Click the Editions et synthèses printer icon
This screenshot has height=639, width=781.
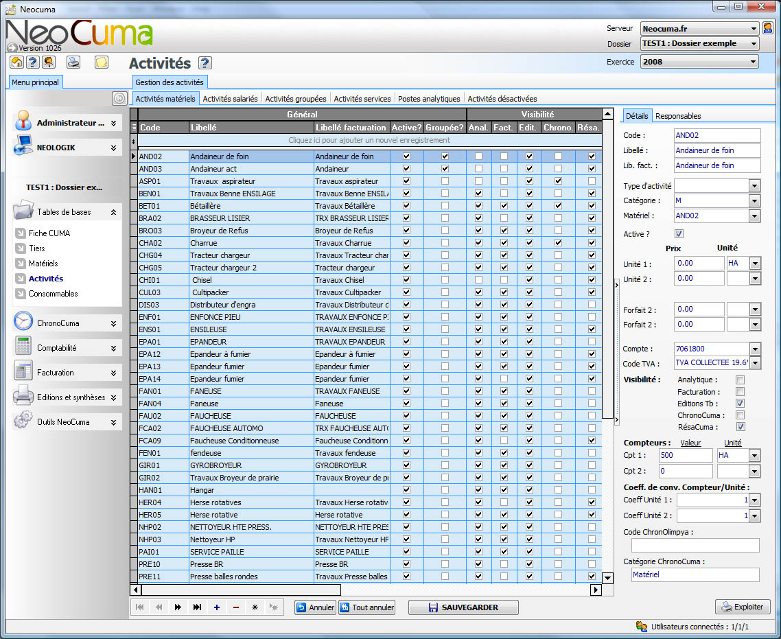pos(23,396)
